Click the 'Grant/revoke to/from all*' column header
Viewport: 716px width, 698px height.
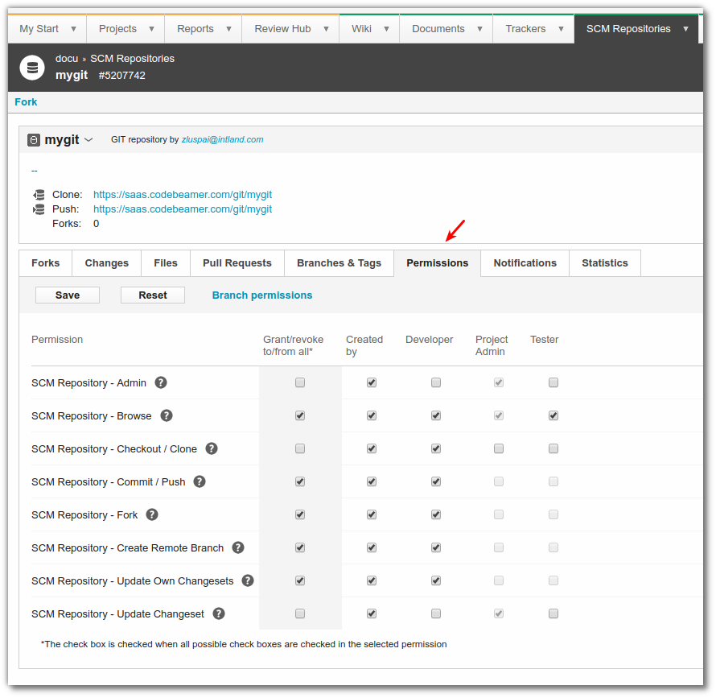pyautogui.click(x=293, y=345)
